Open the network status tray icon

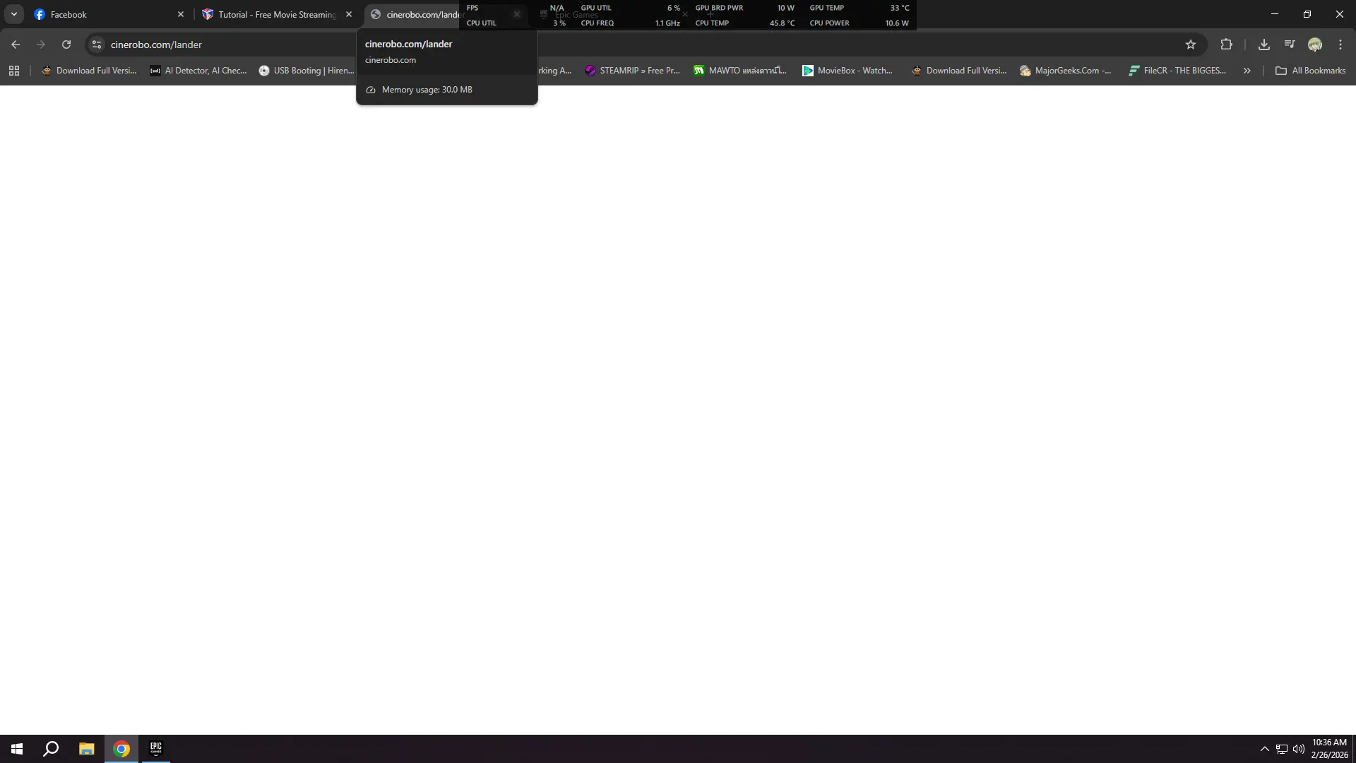1282,749
